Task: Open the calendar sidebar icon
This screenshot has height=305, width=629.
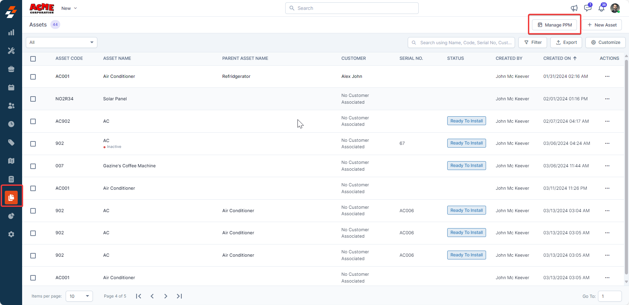Action: (x=11, y=88)
